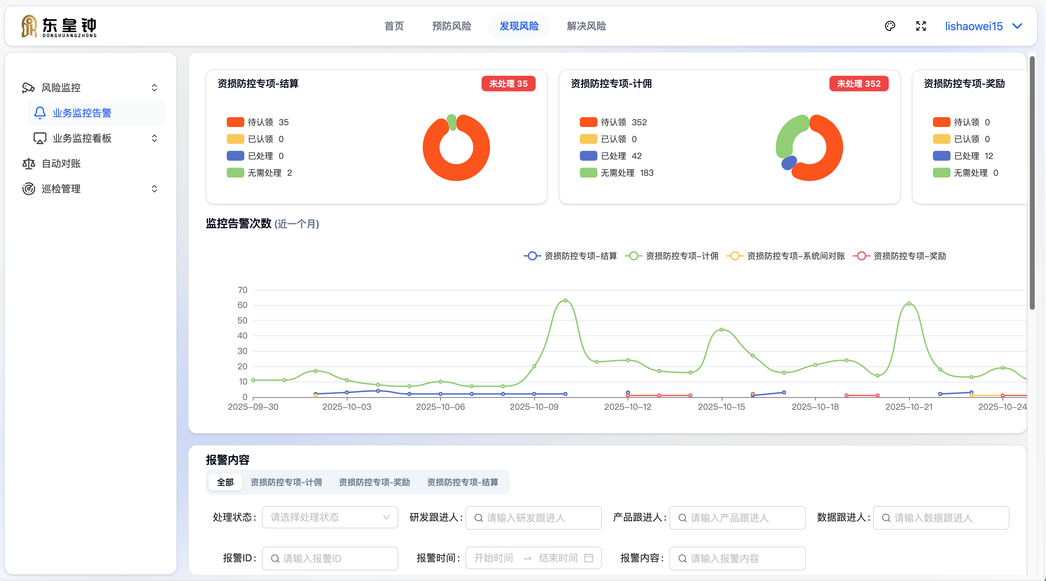Viewport: 1046px width, 581px height.
Task: Click the 东皇钟 logo
Action: [x=59, y=26]
